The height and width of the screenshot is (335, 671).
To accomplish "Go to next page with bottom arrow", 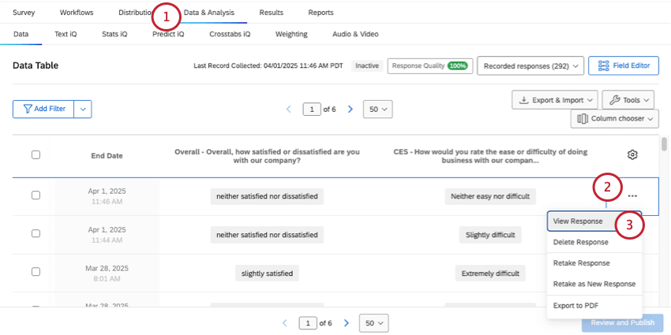I will 347,322.
